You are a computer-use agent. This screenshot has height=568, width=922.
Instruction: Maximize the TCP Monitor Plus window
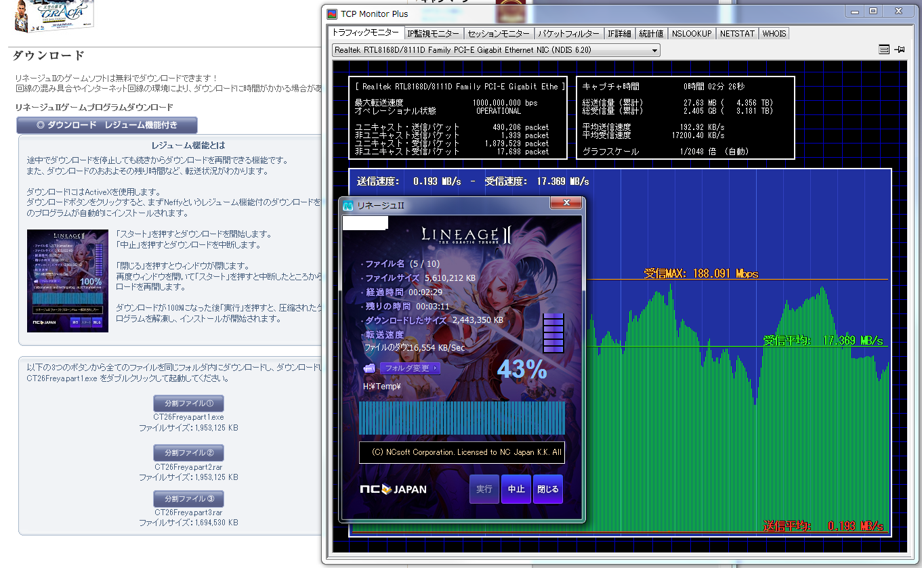(873, 12)
